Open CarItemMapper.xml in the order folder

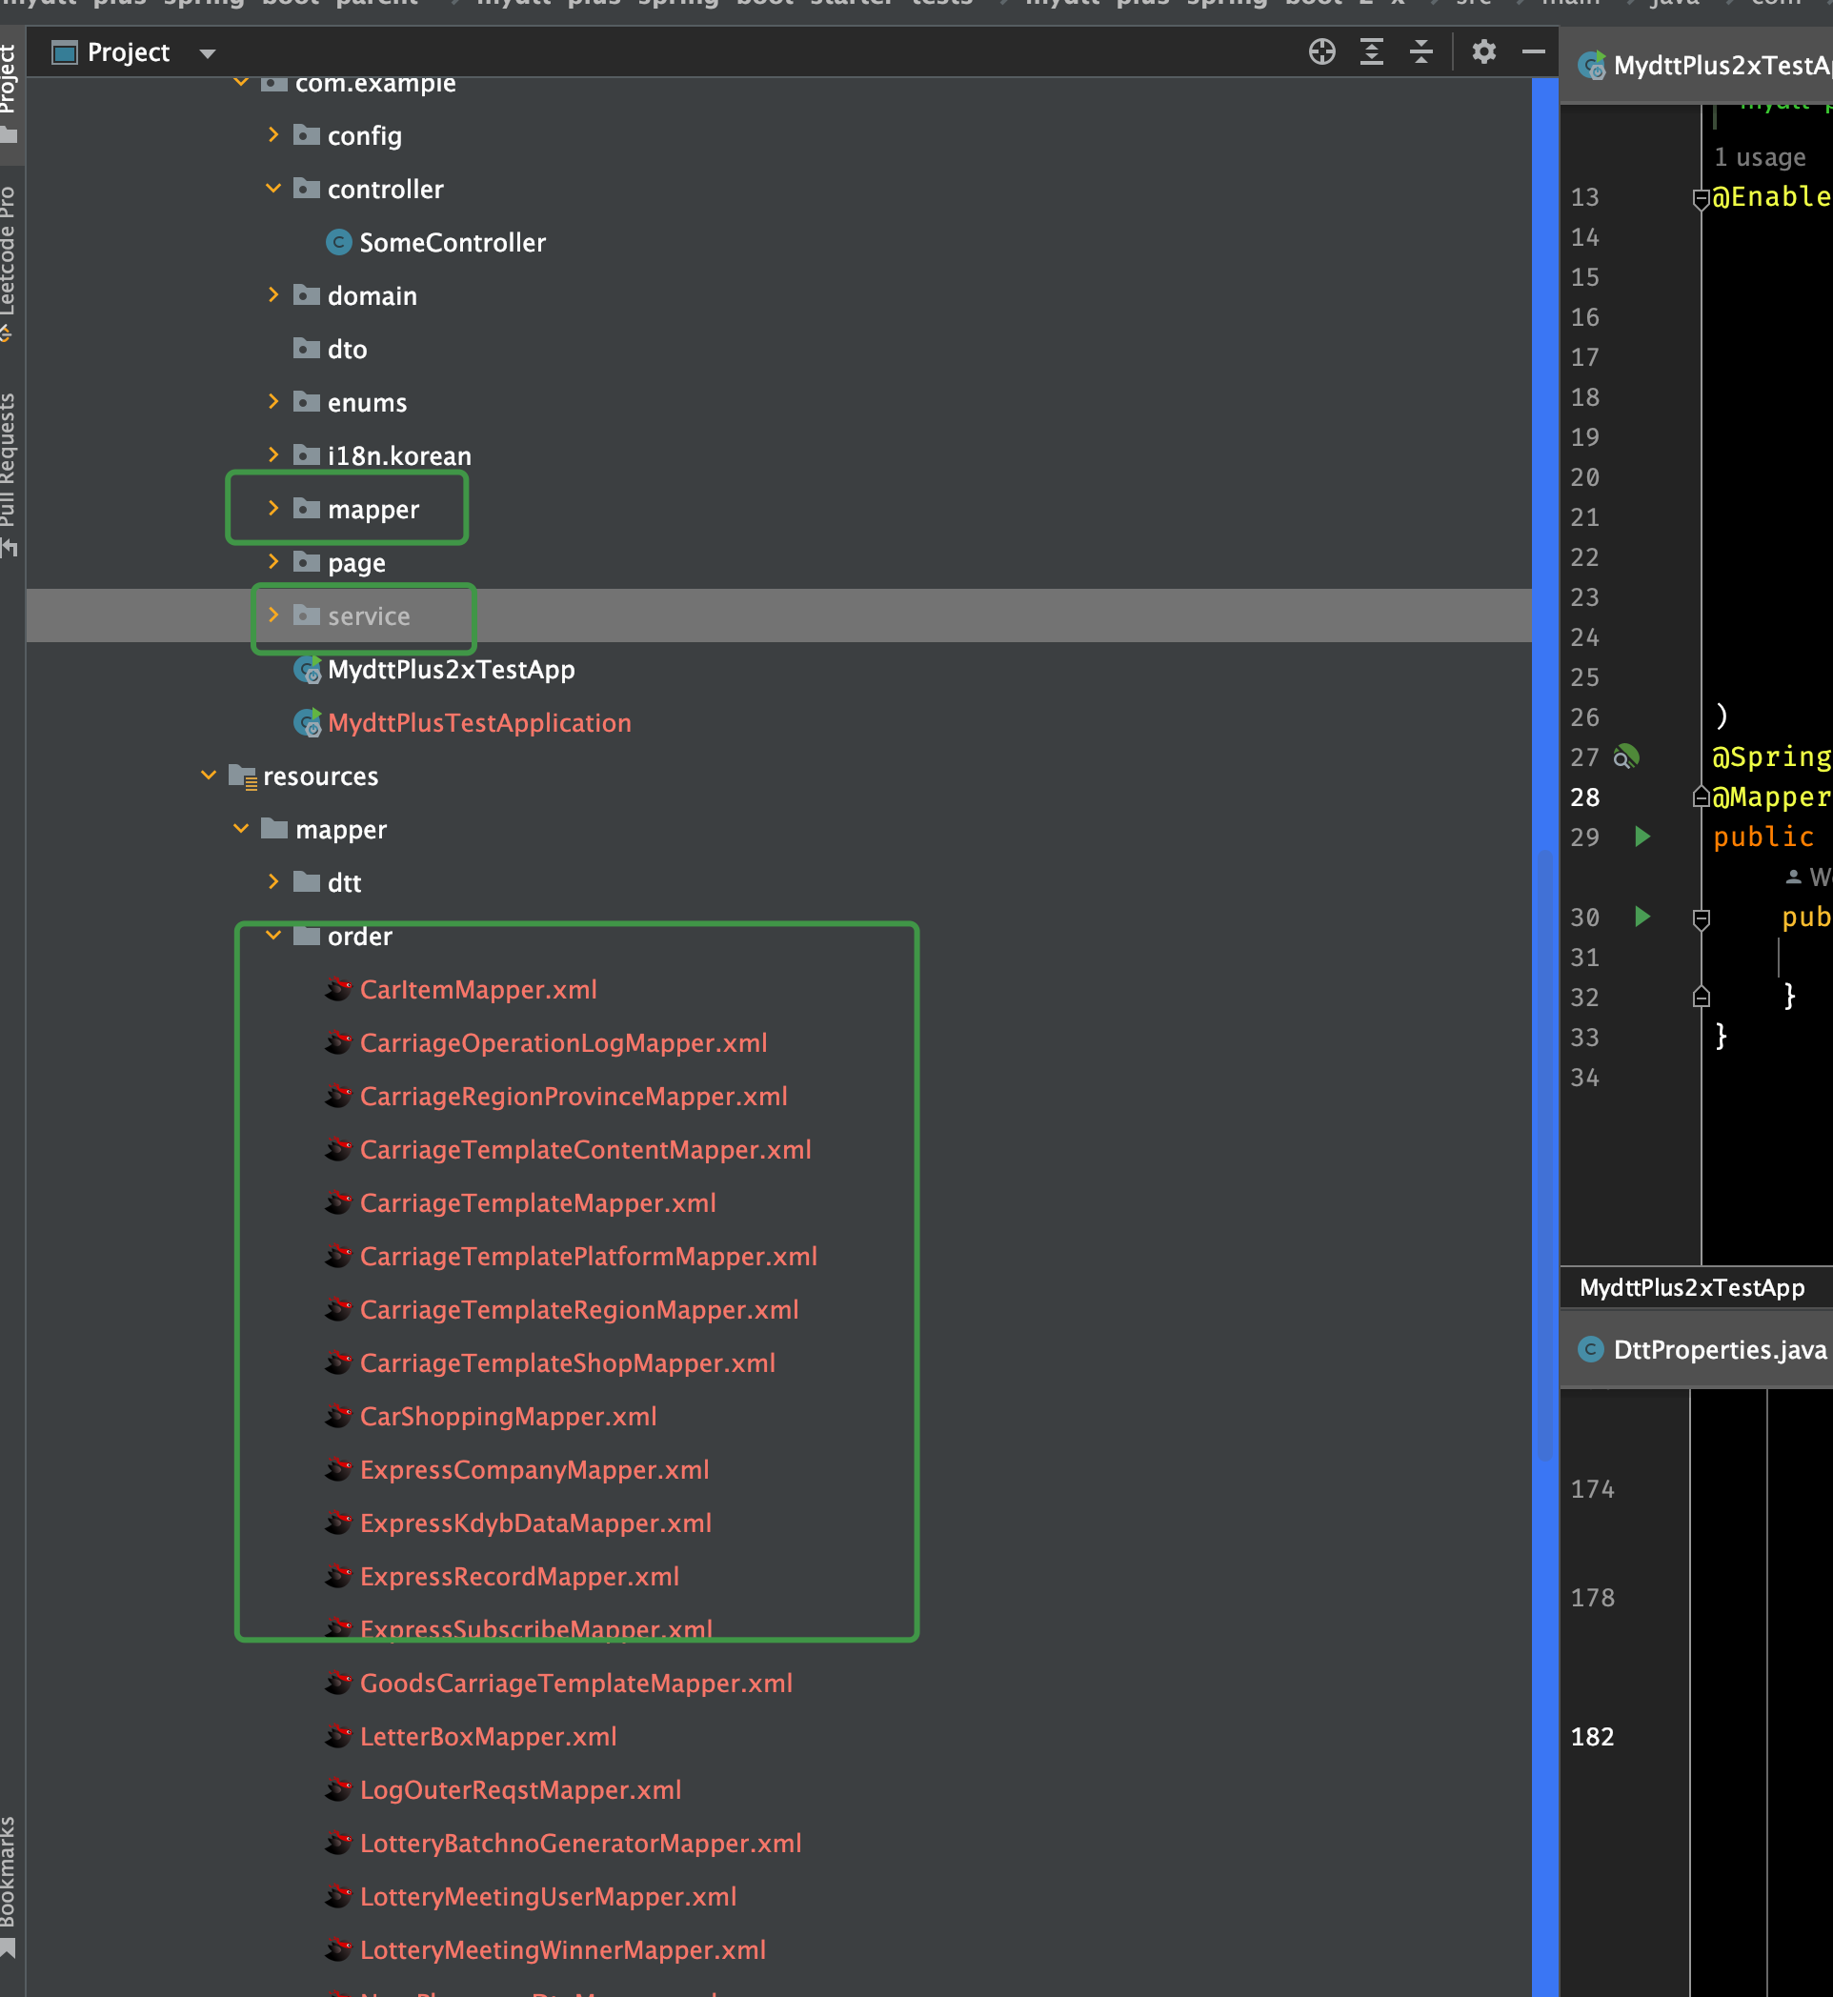(x=477, y=989)
